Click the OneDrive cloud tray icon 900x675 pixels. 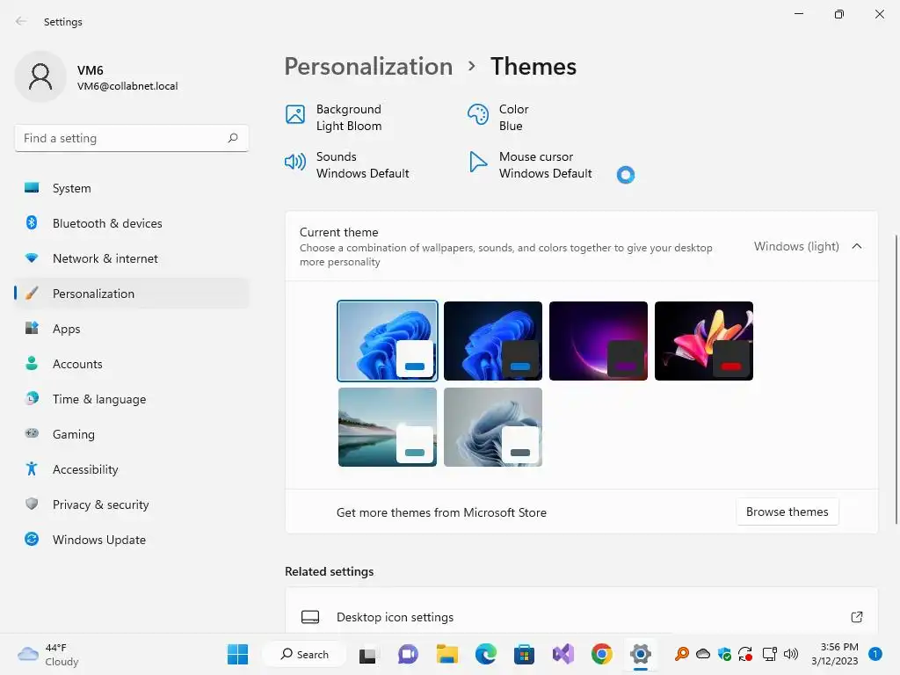703,654
